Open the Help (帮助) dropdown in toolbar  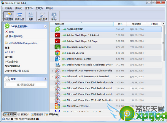pyautogui.click(x=54, y=16)
